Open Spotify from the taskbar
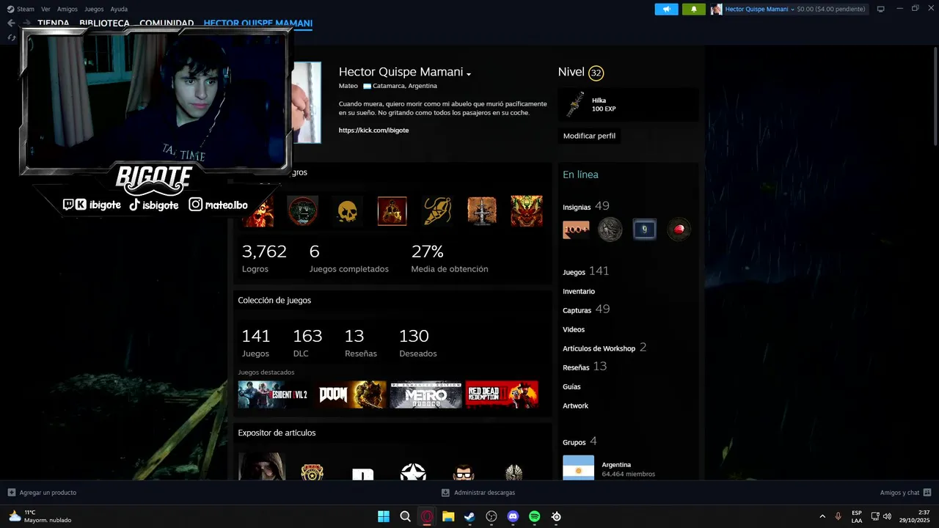Screen dimensions: 939x528 tap(535, 516)
